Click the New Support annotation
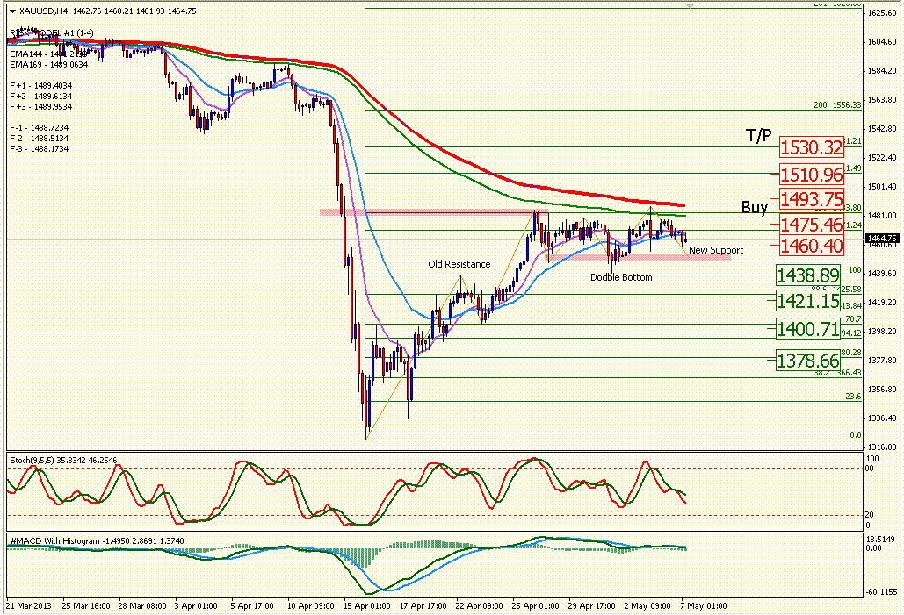The height and width of the screenshot is (615, 904). pos(716,250)
